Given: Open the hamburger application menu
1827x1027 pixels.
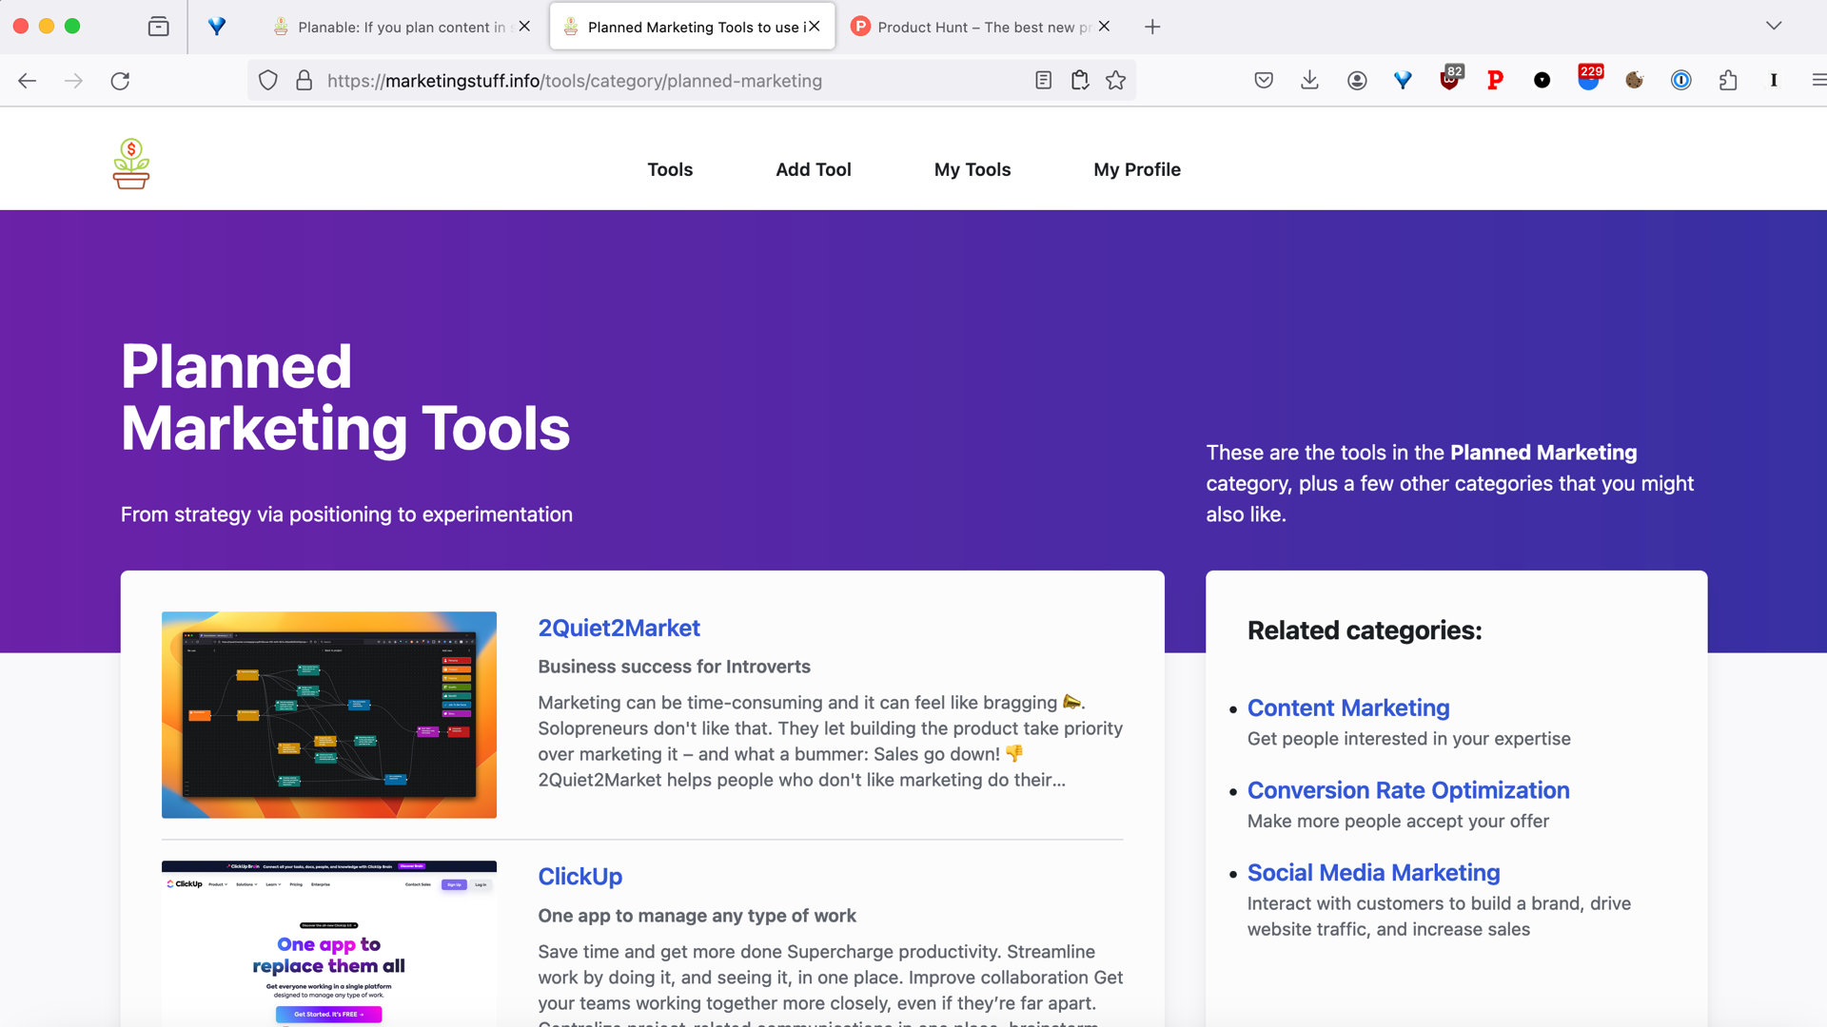Looking at the screenshot, I should tap(1818, 81).
